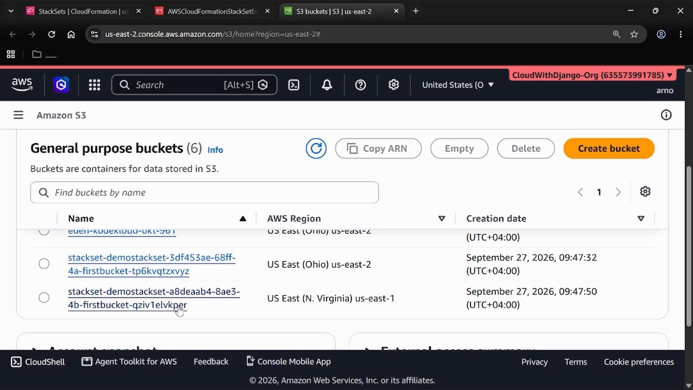Open the services grid menu icon
693x390 pixels.
pos(95,85)
